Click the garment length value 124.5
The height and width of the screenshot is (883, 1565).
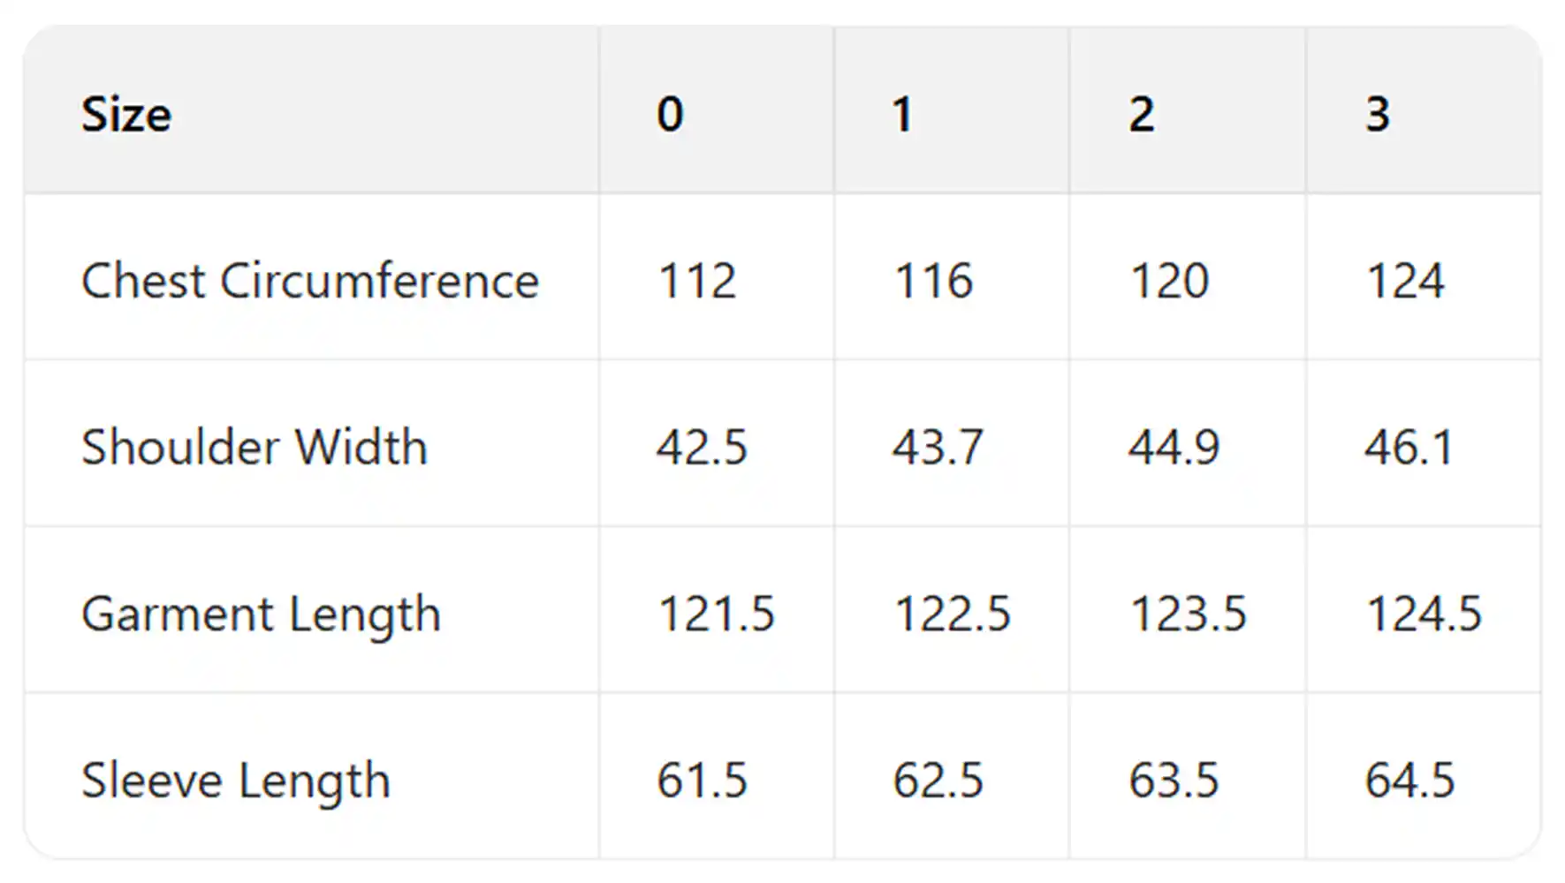1424,614
